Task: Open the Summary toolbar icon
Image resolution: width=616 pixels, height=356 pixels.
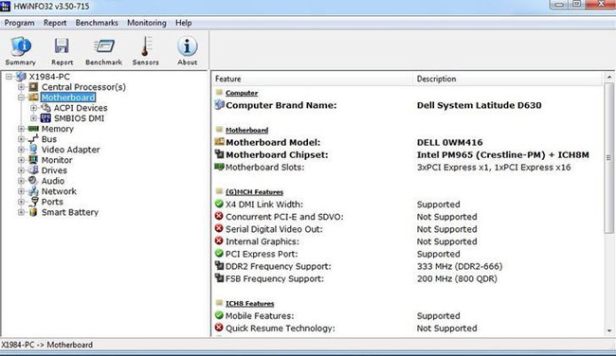Action: [21, 46]
